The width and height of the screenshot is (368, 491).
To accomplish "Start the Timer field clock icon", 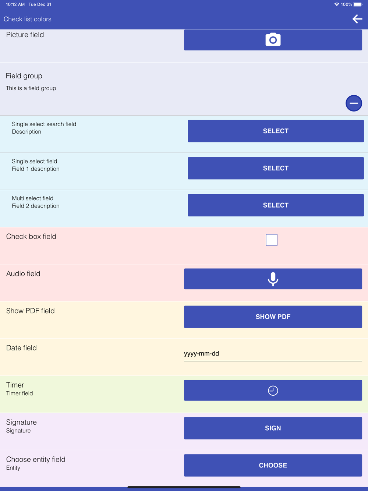I will [x=273, y=391].
